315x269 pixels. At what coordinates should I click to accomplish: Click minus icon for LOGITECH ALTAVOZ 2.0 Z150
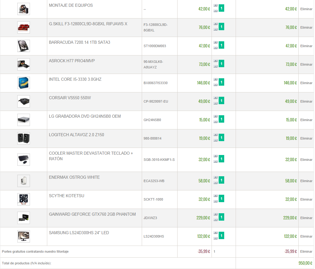click(215, 140)
